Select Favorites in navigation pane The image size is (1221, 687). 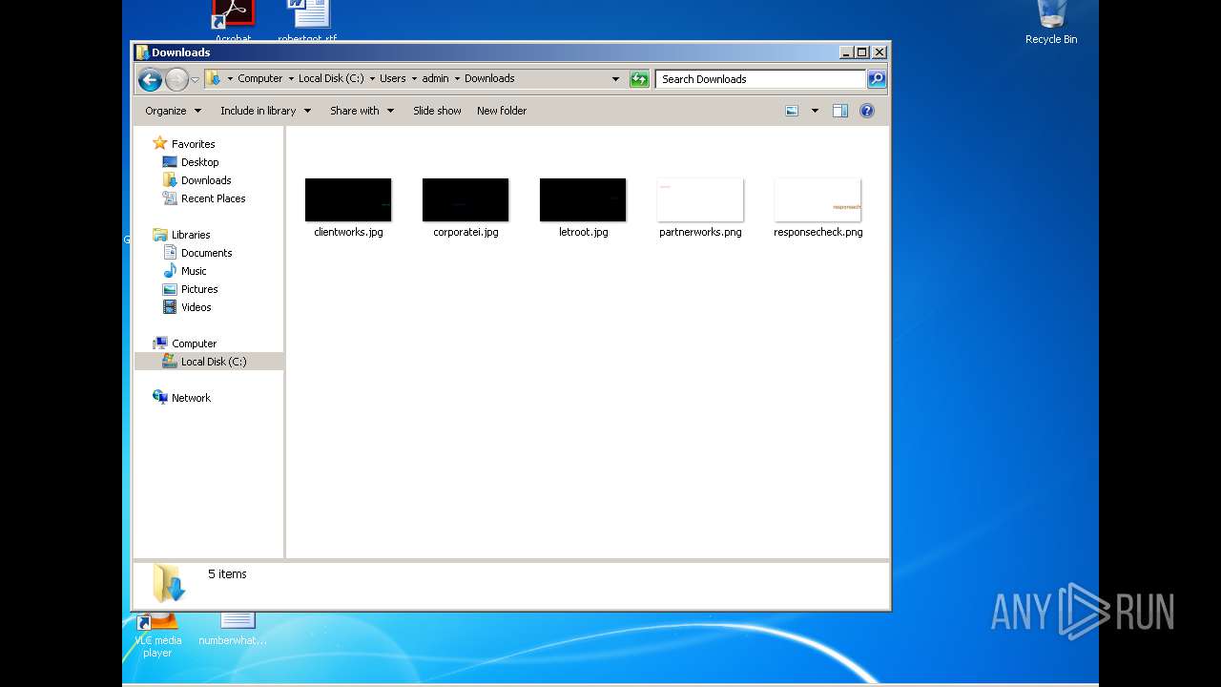coord(193,144)
